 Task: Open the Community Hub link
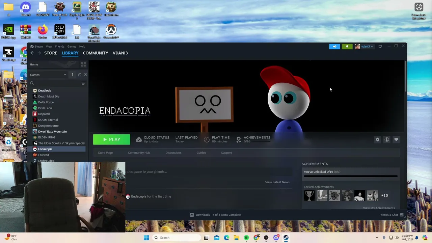coord(139,153)
